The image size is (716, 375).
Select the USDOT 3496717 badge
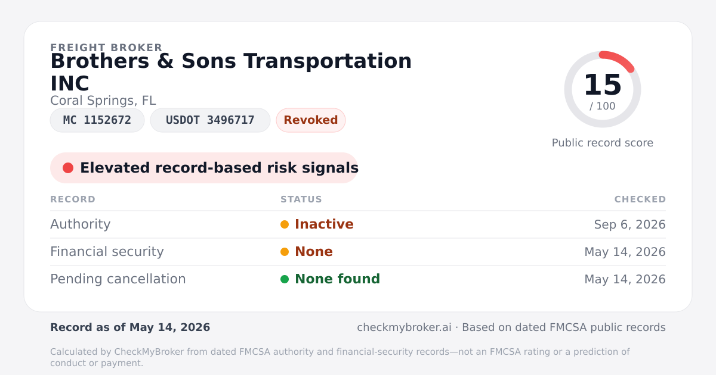[210, 120]
